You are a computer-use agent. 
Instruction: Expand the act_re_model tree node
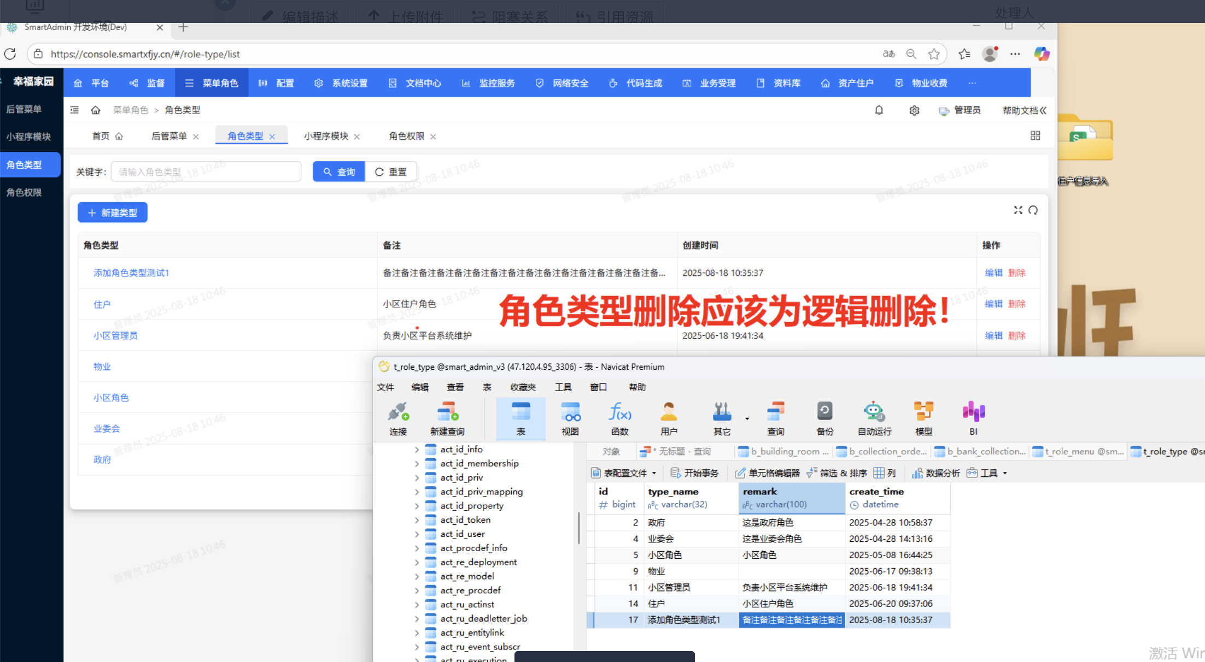pos(417,576)
